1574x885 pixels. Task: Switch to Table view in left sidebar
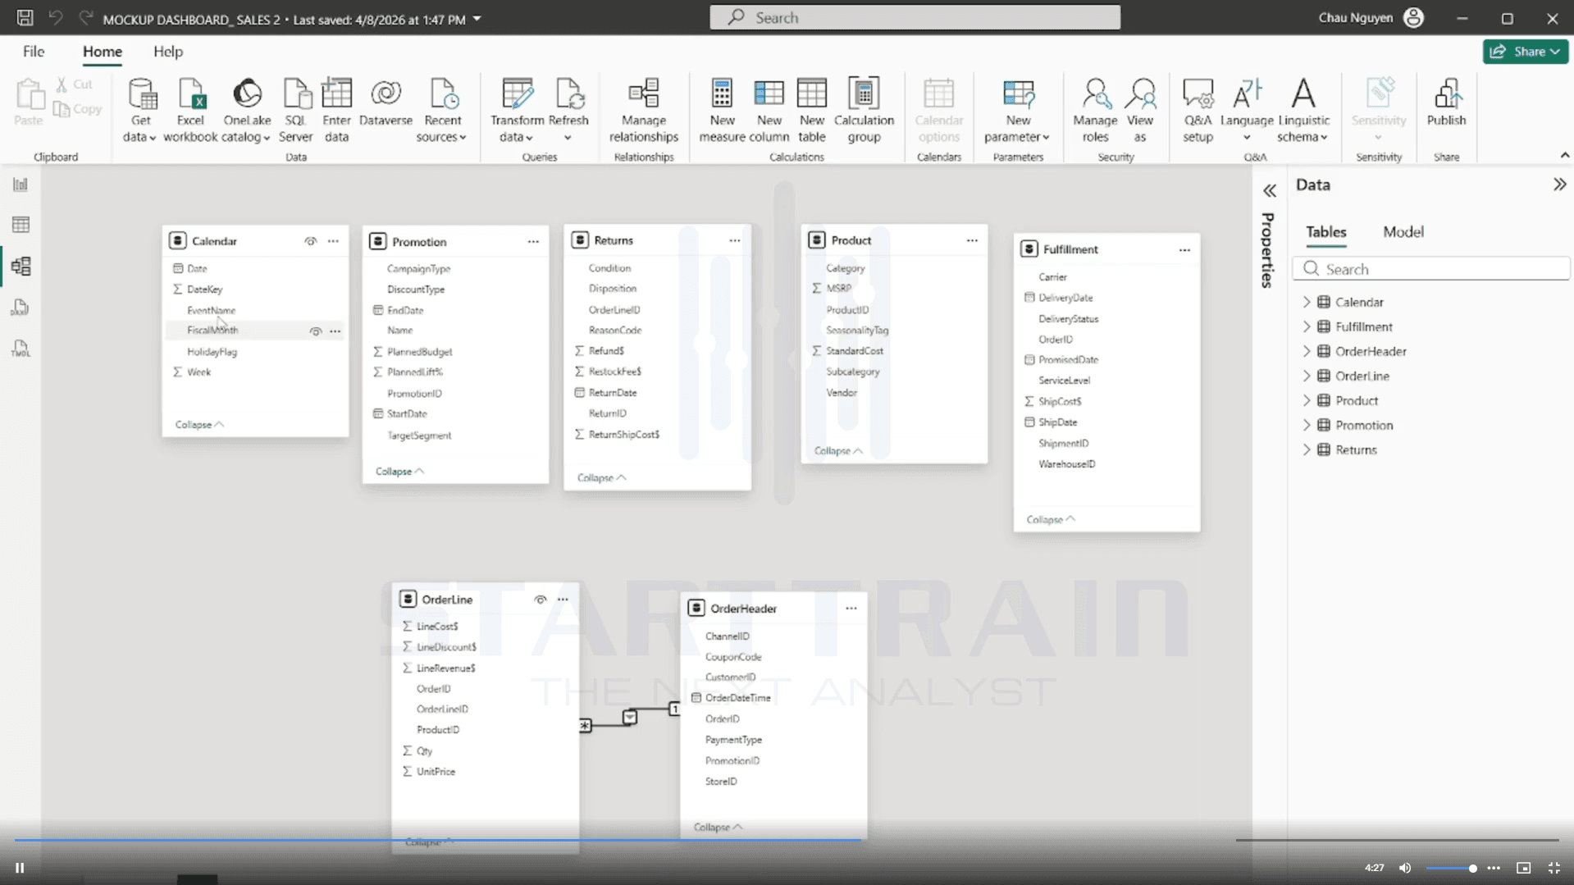click(21, 225)
